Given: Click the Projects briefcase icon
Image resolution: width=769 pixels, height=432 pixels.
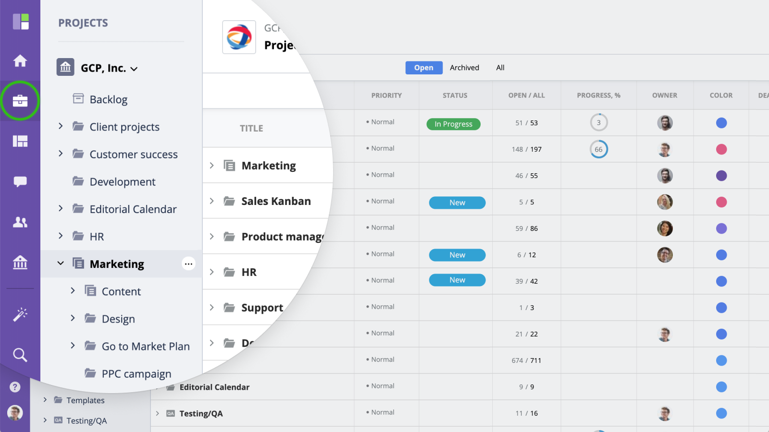Looking at the screenshot, I should 20,101.
